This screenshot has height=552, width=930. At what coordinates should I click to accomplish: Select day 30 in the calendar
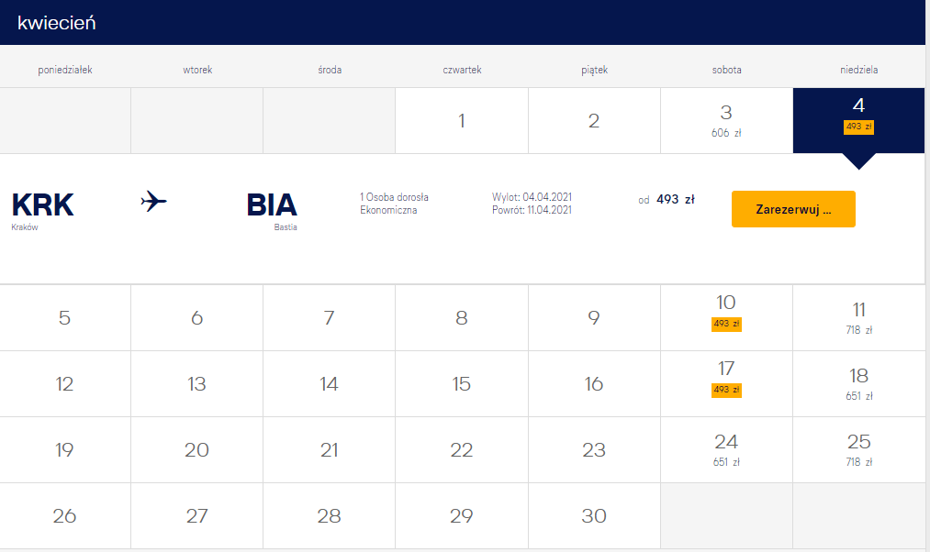tap(594, 515)
